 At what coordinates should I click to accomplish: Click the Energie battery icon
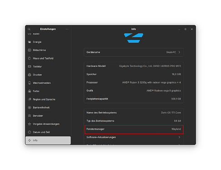[x=30, y=42]
